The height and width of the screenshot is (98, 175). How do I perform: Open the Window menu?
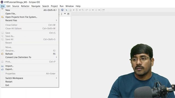[x=69, y=6]
